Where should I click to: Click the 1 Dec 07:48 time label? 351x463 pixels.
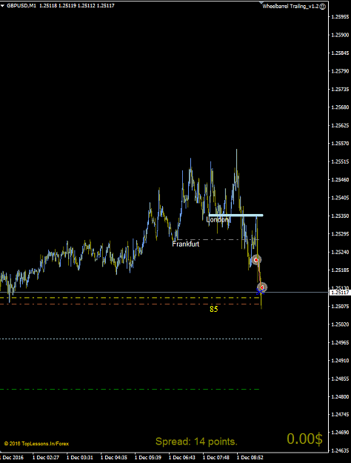click(x=215, y=458)
